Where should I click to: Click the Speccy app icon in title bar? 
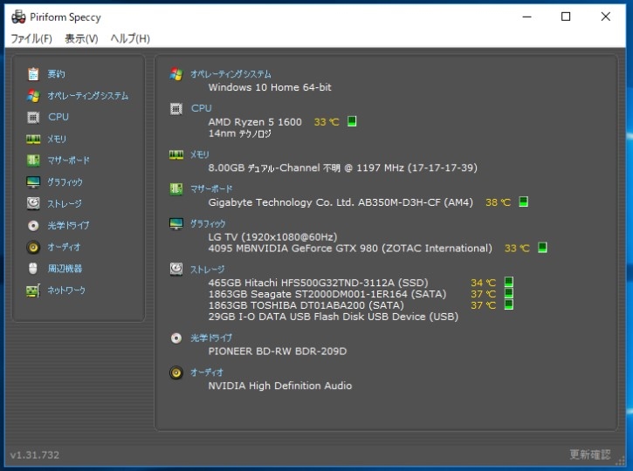click(18, 17)
